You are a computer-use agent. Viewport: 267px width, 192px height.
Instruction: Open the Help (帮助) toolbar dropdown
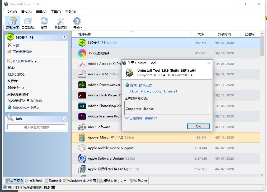coord(77,23)
